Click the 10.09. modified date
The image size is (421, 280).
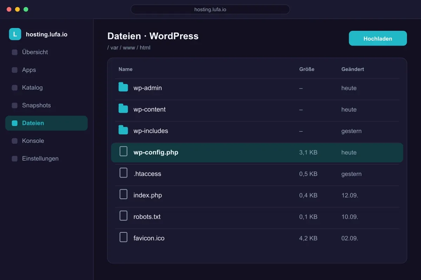[350, 217]
